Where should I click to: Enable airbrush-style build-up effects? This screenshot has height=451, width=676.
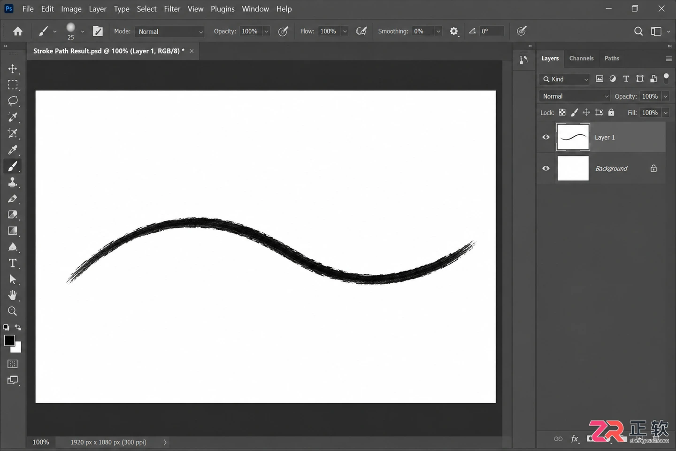click(x=361, y=31)
